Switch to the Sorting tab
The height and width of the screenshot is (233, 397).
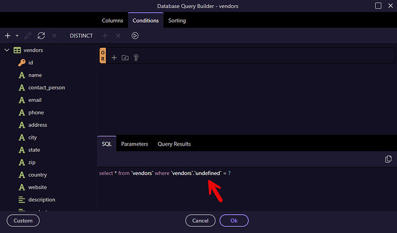[177, 21]
